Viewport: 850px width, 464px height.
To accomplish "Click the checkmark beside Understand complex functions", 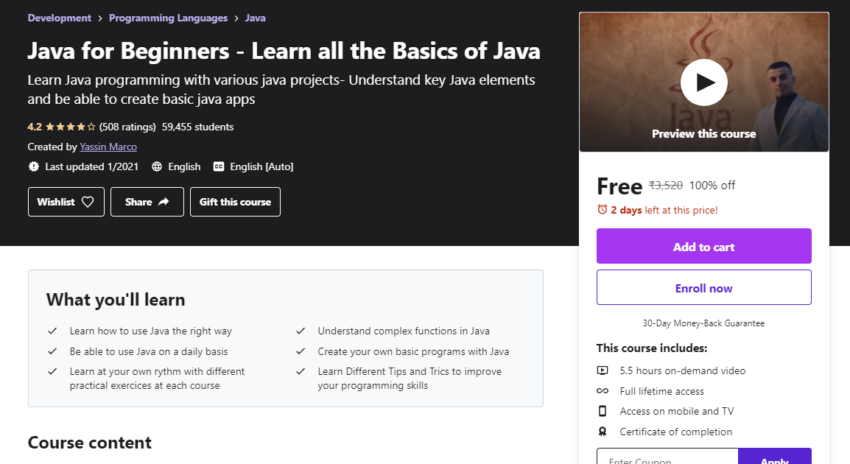I will point(301,331).
